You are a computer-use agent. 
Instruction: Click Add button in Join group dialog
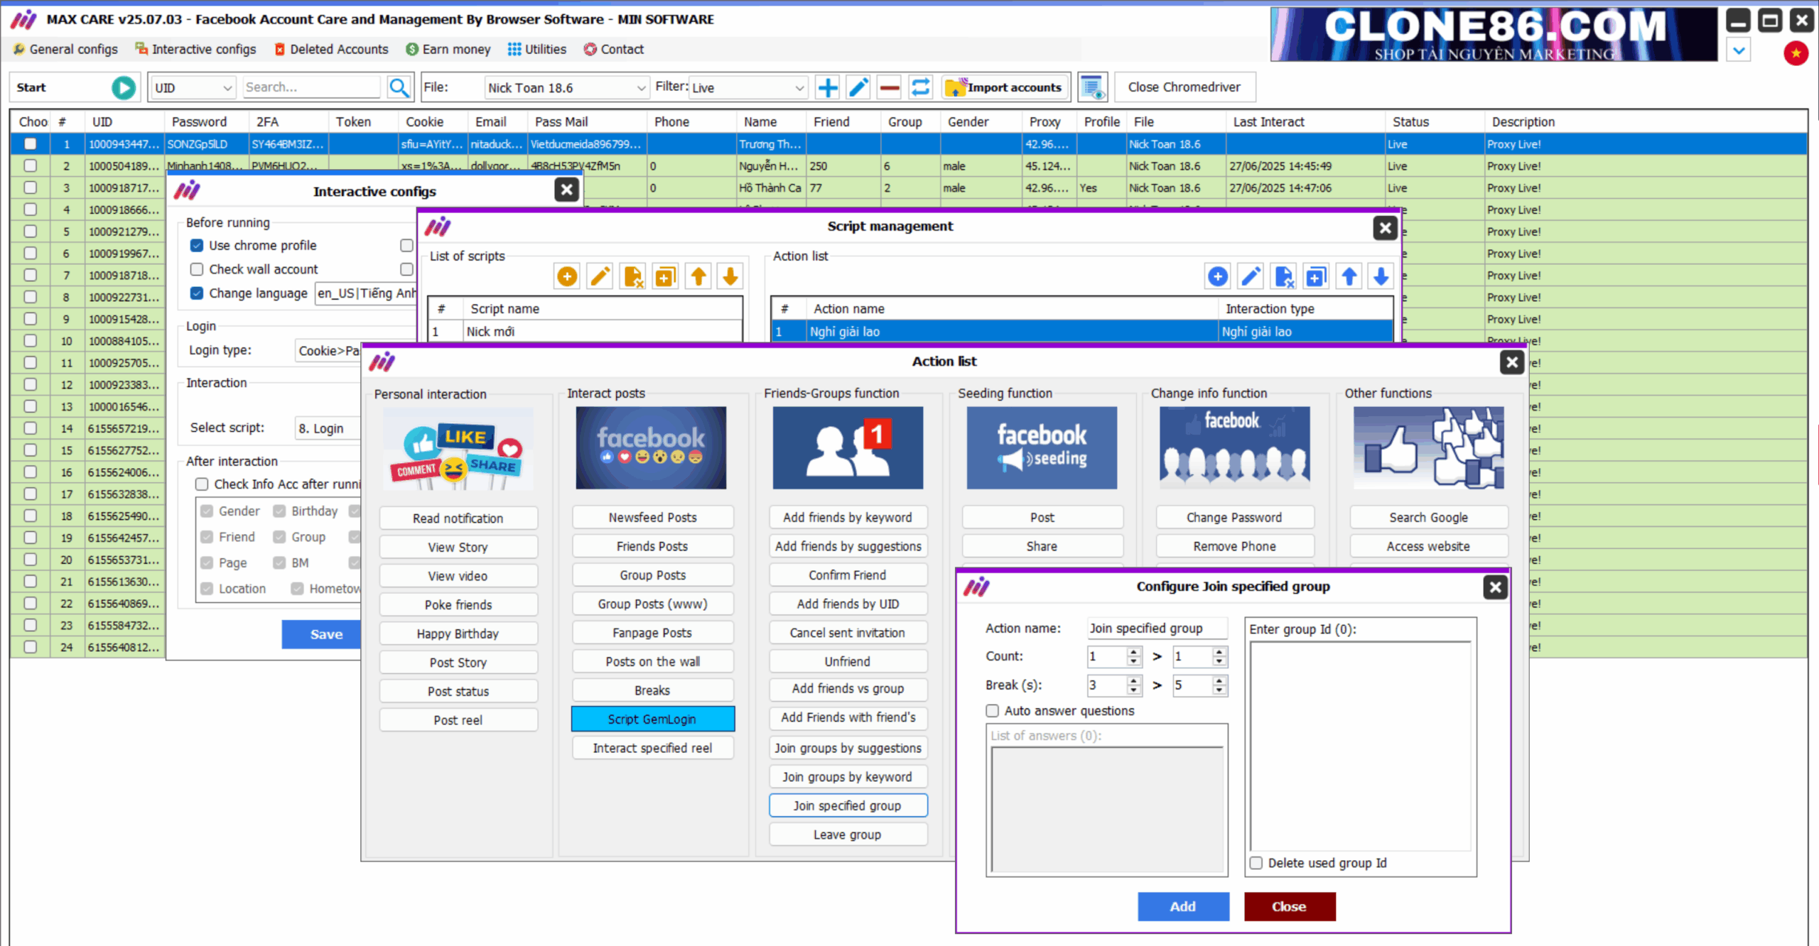coord(1183,906)
